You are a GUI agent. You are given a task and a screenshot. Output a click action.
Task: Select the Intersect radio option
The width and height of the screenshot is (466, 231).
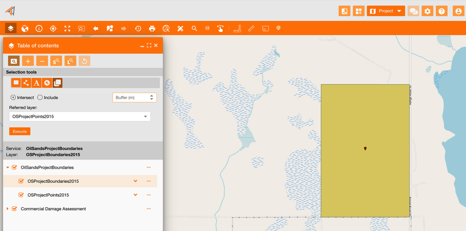[13, 98]
